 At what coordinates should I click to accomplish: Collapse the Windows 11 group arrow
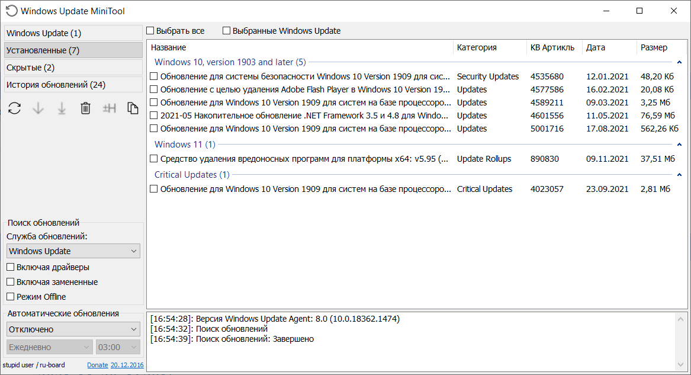point(679,145)
